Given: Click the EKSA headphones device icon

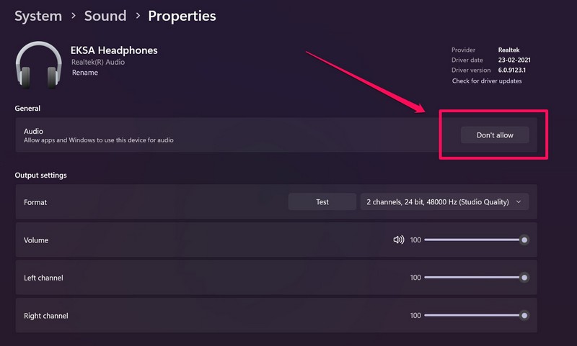Looking at the screenshot, I should (x=38, y=65).
